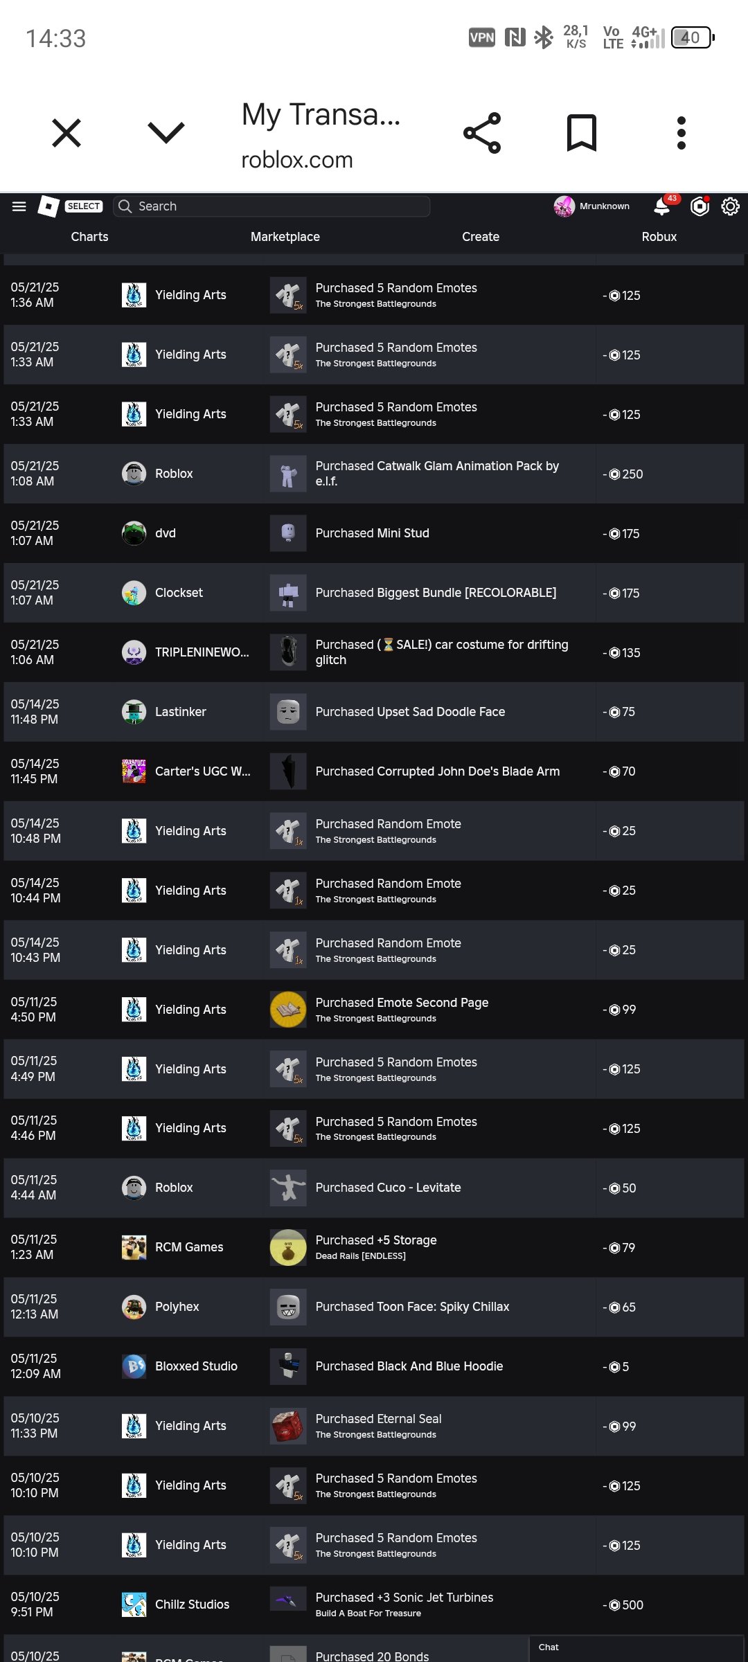Open the dvd seller link

pos(166,533)
